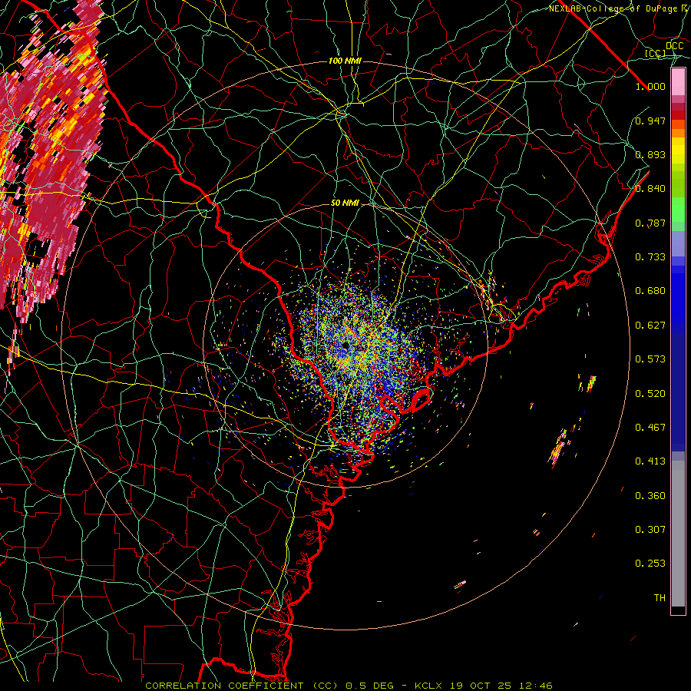Click the 0.947 legend value
Image resolution: width=691 pixels, height=691 pixels.
[x=650, y=121]
